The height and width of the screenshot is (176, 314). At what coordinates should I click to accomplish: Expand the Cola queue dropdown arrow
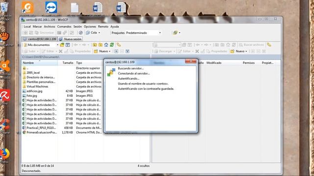[99, 33]
